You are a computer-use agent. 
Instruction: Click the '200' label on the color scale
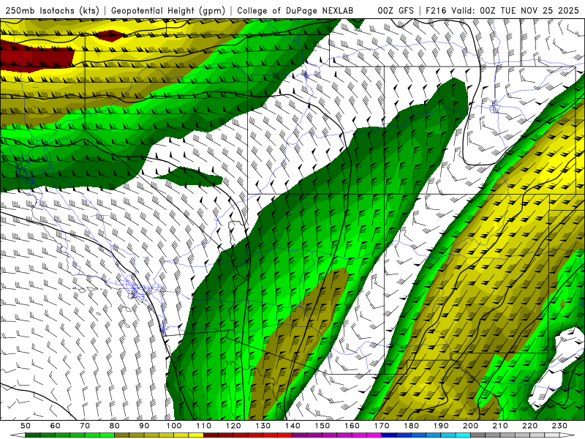[470, 426]
